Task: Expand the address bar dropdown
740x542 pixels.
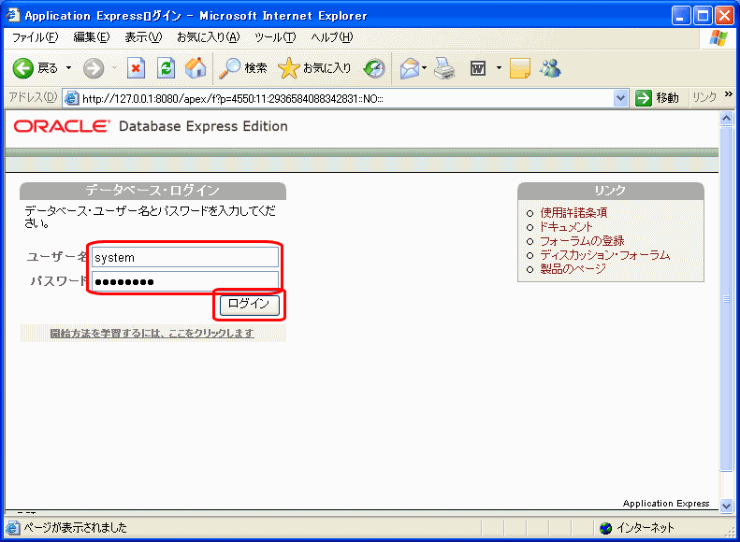Action: click(620, 98)
